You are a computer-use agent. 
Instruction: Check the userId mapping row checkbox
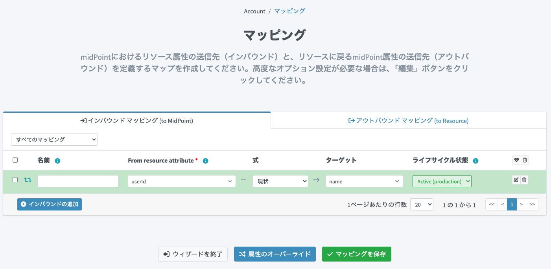point(15,179)
